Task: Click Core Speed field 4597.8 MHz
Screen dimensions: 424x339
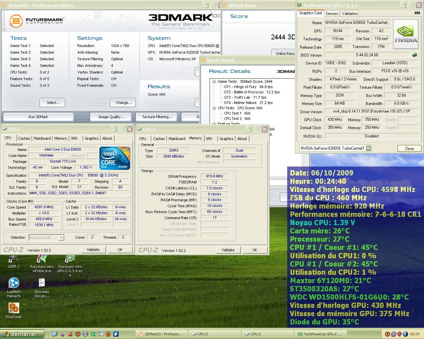Action: (44, 207)
